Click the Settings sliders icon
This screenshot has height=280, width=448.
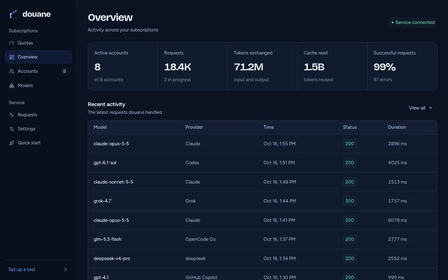point(11,129)
